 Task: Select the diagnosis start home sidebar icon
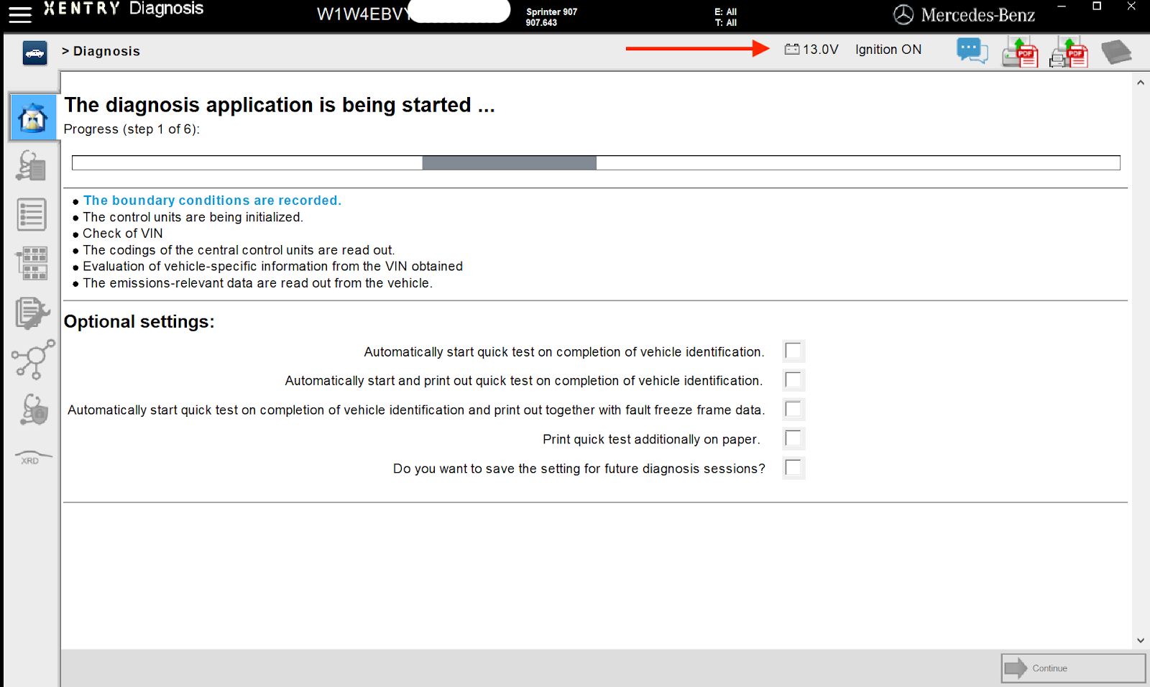33,117
